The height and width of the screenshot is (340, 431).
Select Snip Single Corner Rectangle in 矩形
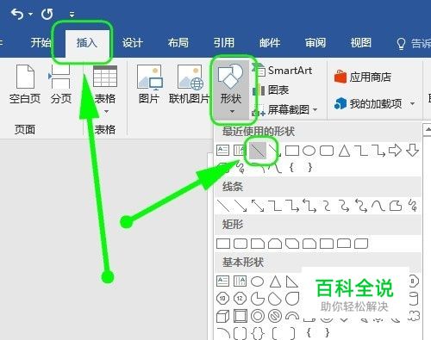258,244
